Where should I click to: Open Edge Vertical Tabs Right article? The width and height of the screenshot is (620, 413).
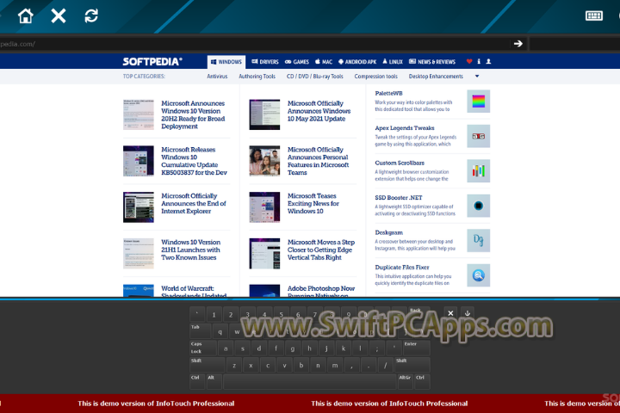[321, 250]
